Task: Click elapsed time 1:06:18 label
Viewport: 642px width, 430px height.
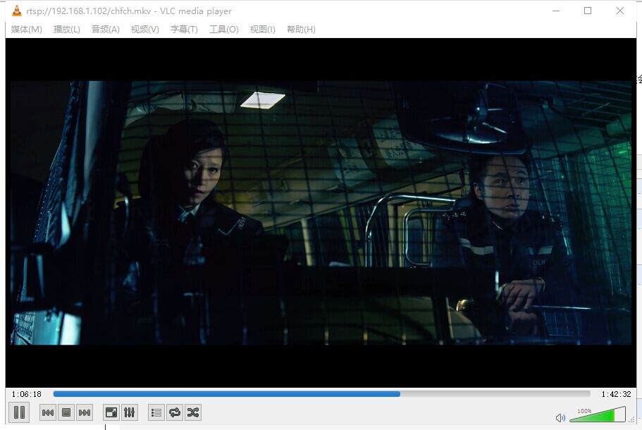Action: point(27,394)
